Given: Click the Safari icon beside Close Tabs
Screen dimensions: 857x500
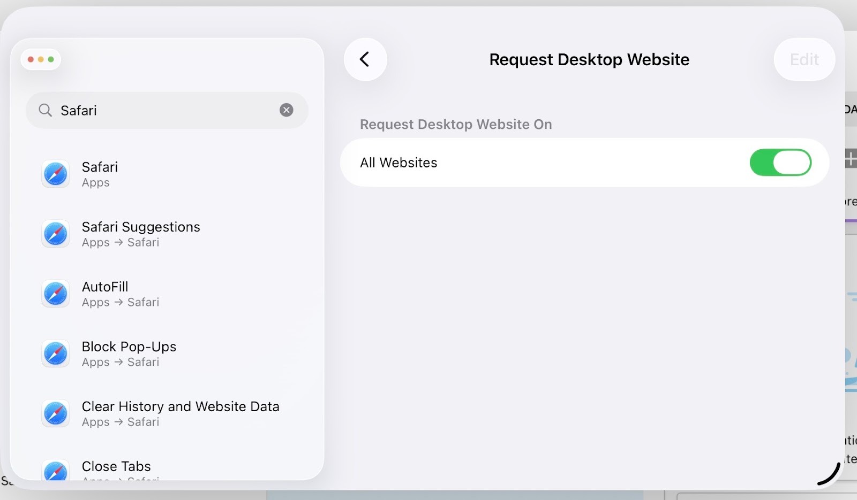Looking at the screenshot, I should pos(56,471).
